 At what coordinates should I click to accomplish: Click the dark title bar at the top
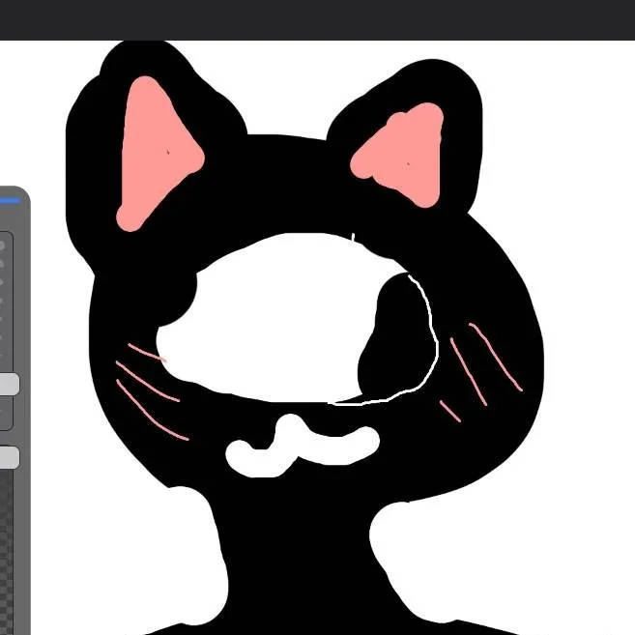[x=317, y=19]
